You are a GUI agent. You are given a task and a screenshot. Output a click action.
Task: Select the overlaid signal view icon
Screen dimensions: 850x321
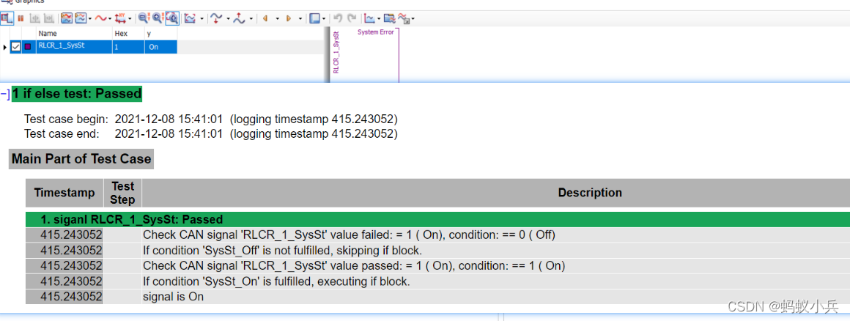81,18
